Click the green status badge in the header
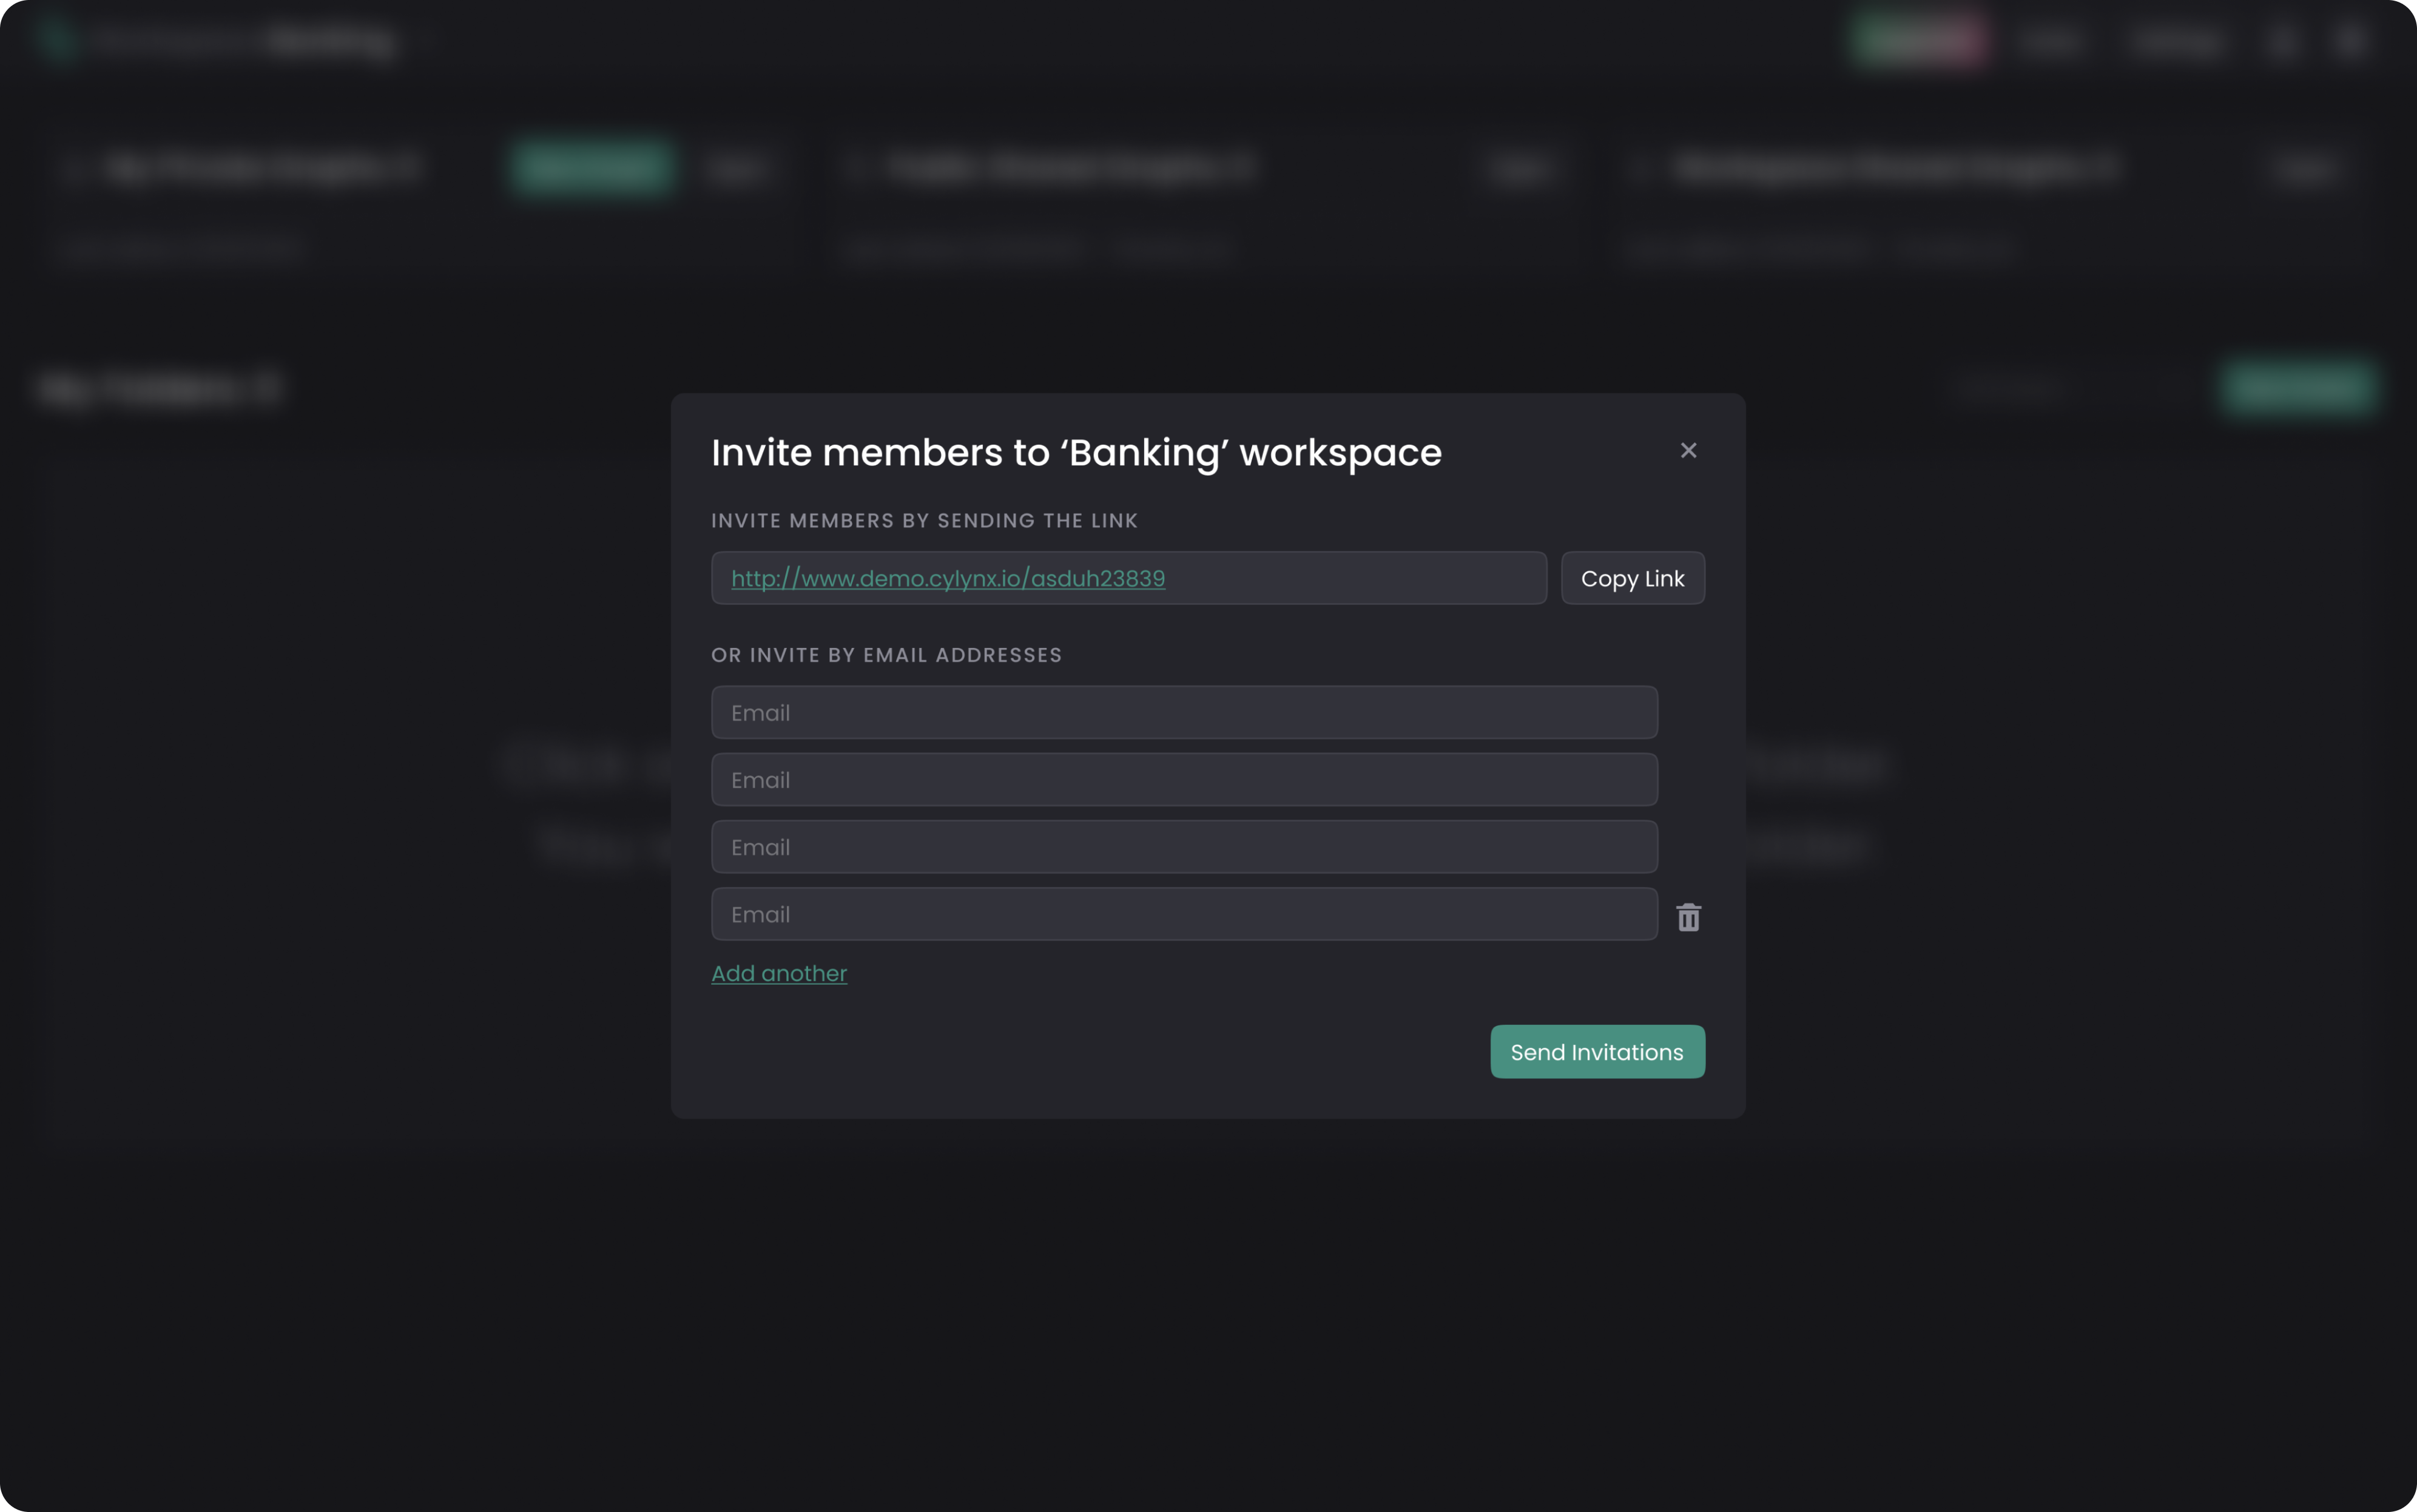 tap(1917, 40)
